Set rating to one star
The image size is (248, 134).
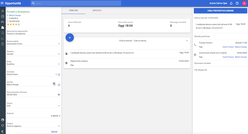[x=8, y=24]
